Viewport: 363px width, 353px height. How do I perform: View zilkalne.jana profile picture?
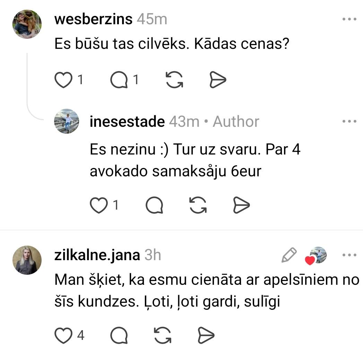click(27, 260)
